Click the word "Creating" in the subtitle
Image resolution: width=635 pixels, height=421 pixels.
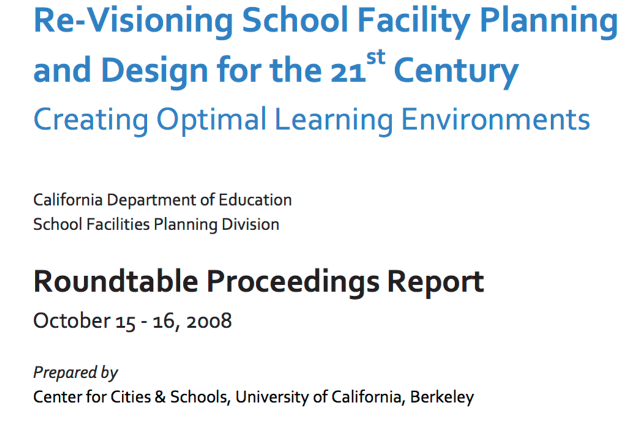coord(89,119)
